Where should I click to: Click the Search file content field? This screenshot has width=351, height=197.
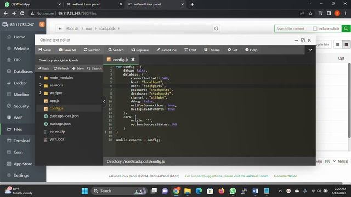coord(293,28)
